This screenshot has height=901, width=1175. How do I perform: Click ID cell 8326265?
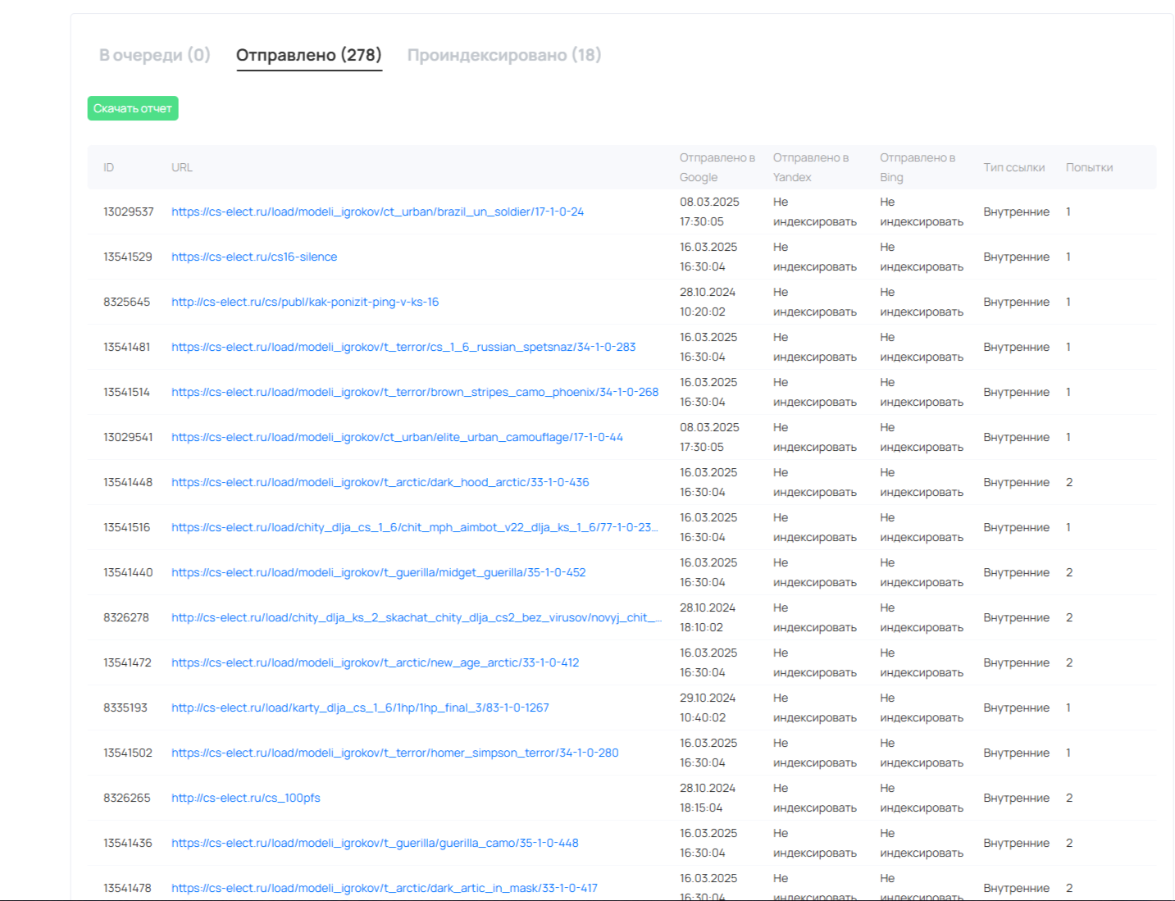(x=127, y=798)
